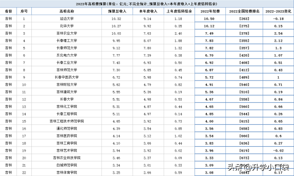Image resolution: width=294 pixels, height=176 pixels.
Task: Click the 东北电力大学 cell
Action: (67, 55)
